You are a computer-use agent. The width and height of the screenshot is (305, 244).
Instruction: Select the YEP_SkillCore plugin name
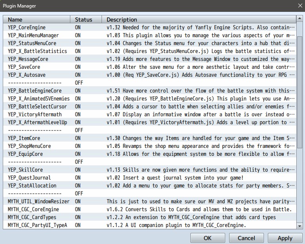[x=25, y=170]
